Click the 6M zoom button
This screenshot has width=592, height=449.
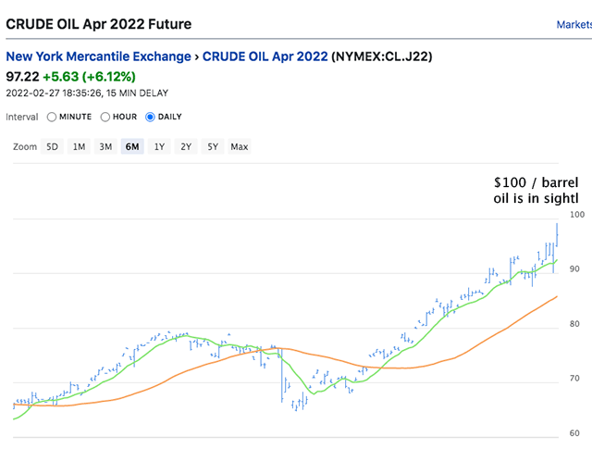point(132,146)
